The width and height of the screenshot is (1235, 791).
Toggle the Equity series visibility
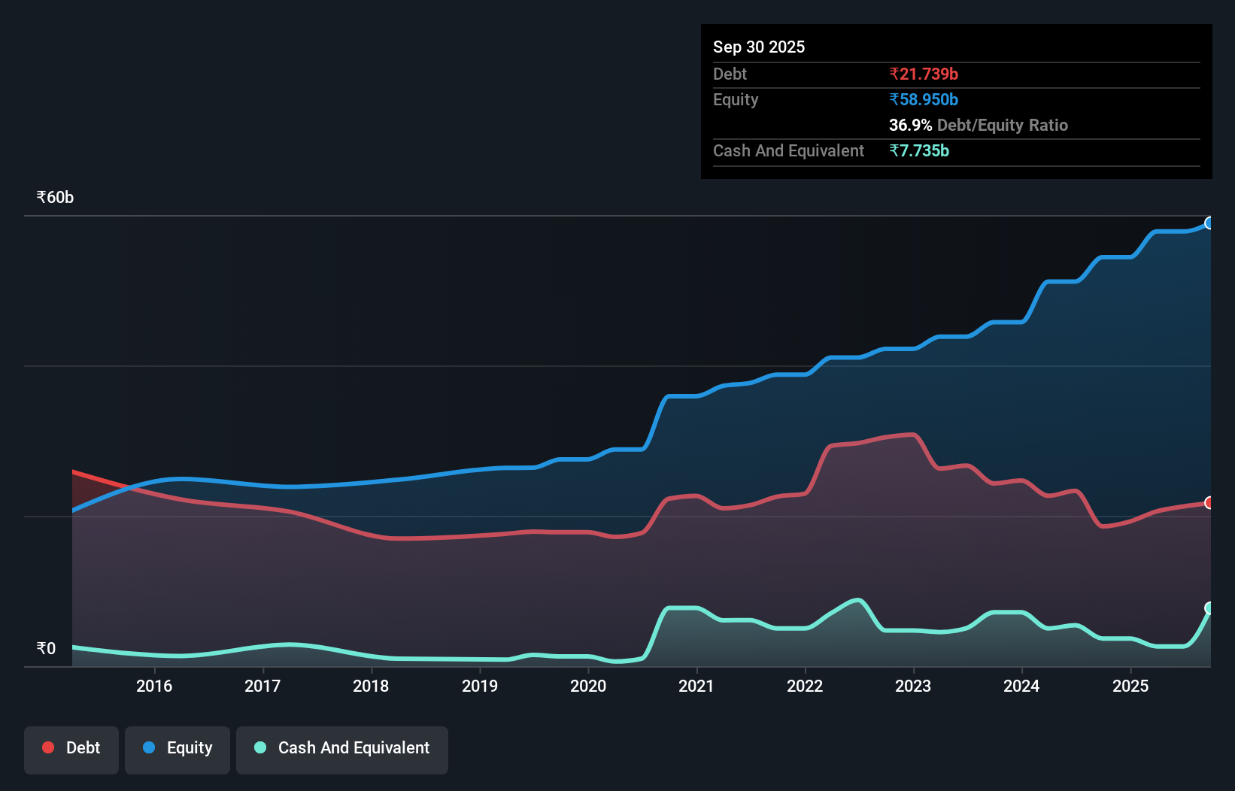click(x=177, y=747)
